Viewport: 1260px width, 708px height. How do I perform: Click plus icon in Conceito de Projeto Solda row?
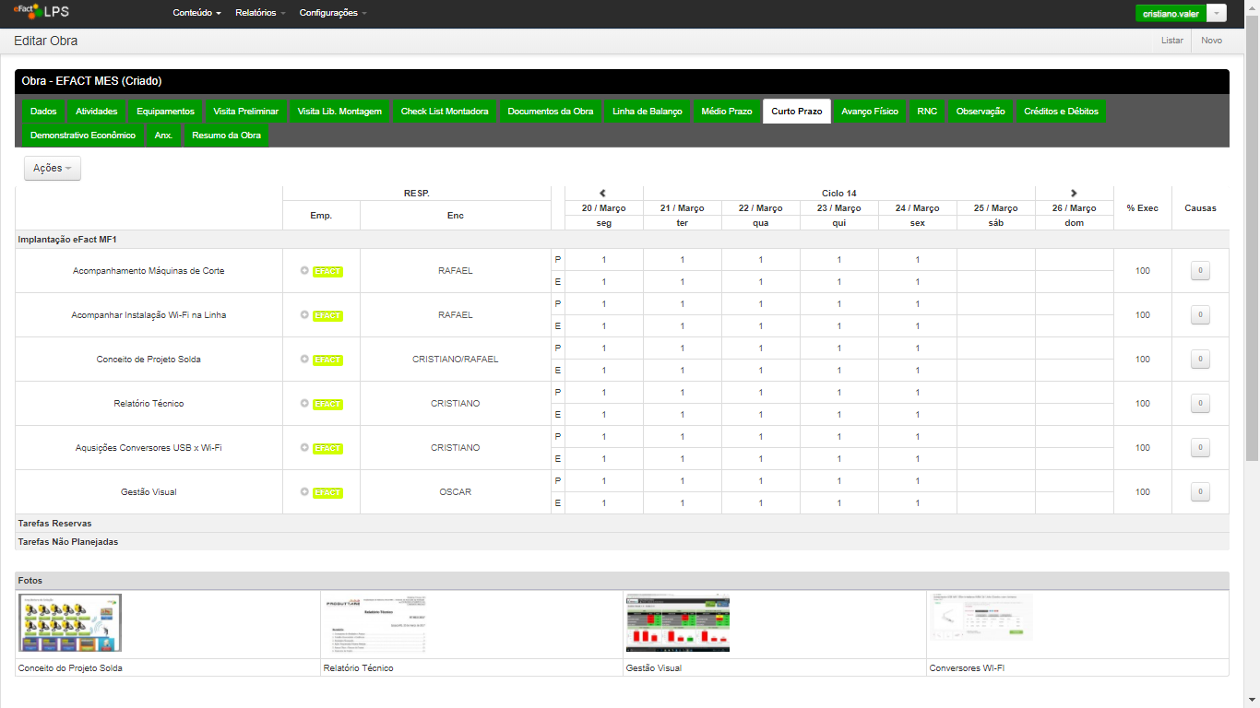304,360
